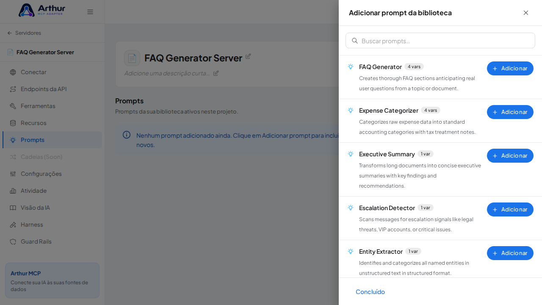Viewport: 542px width, 305px height.
Task: Click the Cadeias shuffle icon
Action: point(13,157)
